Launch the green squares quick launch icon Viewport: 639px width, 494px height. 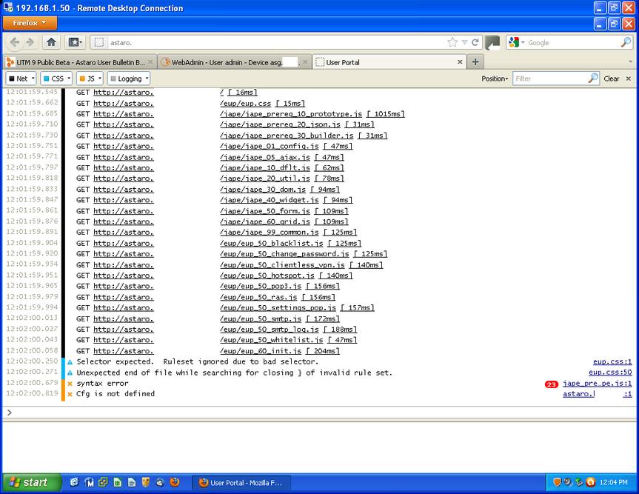pos(103,482)
